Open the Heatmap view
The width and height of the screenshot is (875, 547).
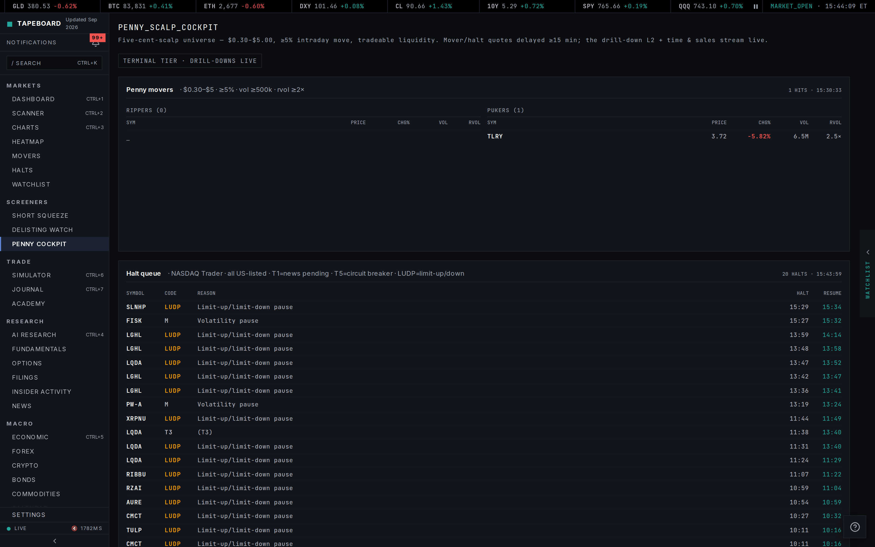click(x=55, y=142)
